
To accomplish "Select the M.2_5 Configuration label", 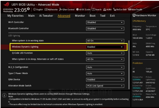I will pos(18,67).
